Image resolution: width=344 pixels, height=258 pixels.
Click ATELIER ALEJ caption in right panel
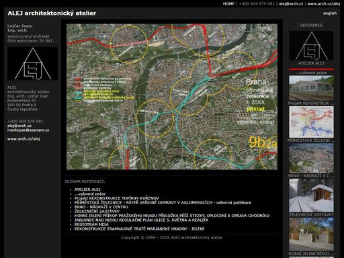311,63
